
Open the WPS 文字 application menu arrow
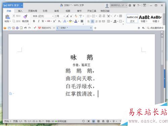tap(22, 5)
